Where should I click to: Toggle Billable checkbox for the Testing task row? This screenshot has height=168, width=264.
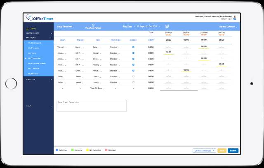(133, 65)
